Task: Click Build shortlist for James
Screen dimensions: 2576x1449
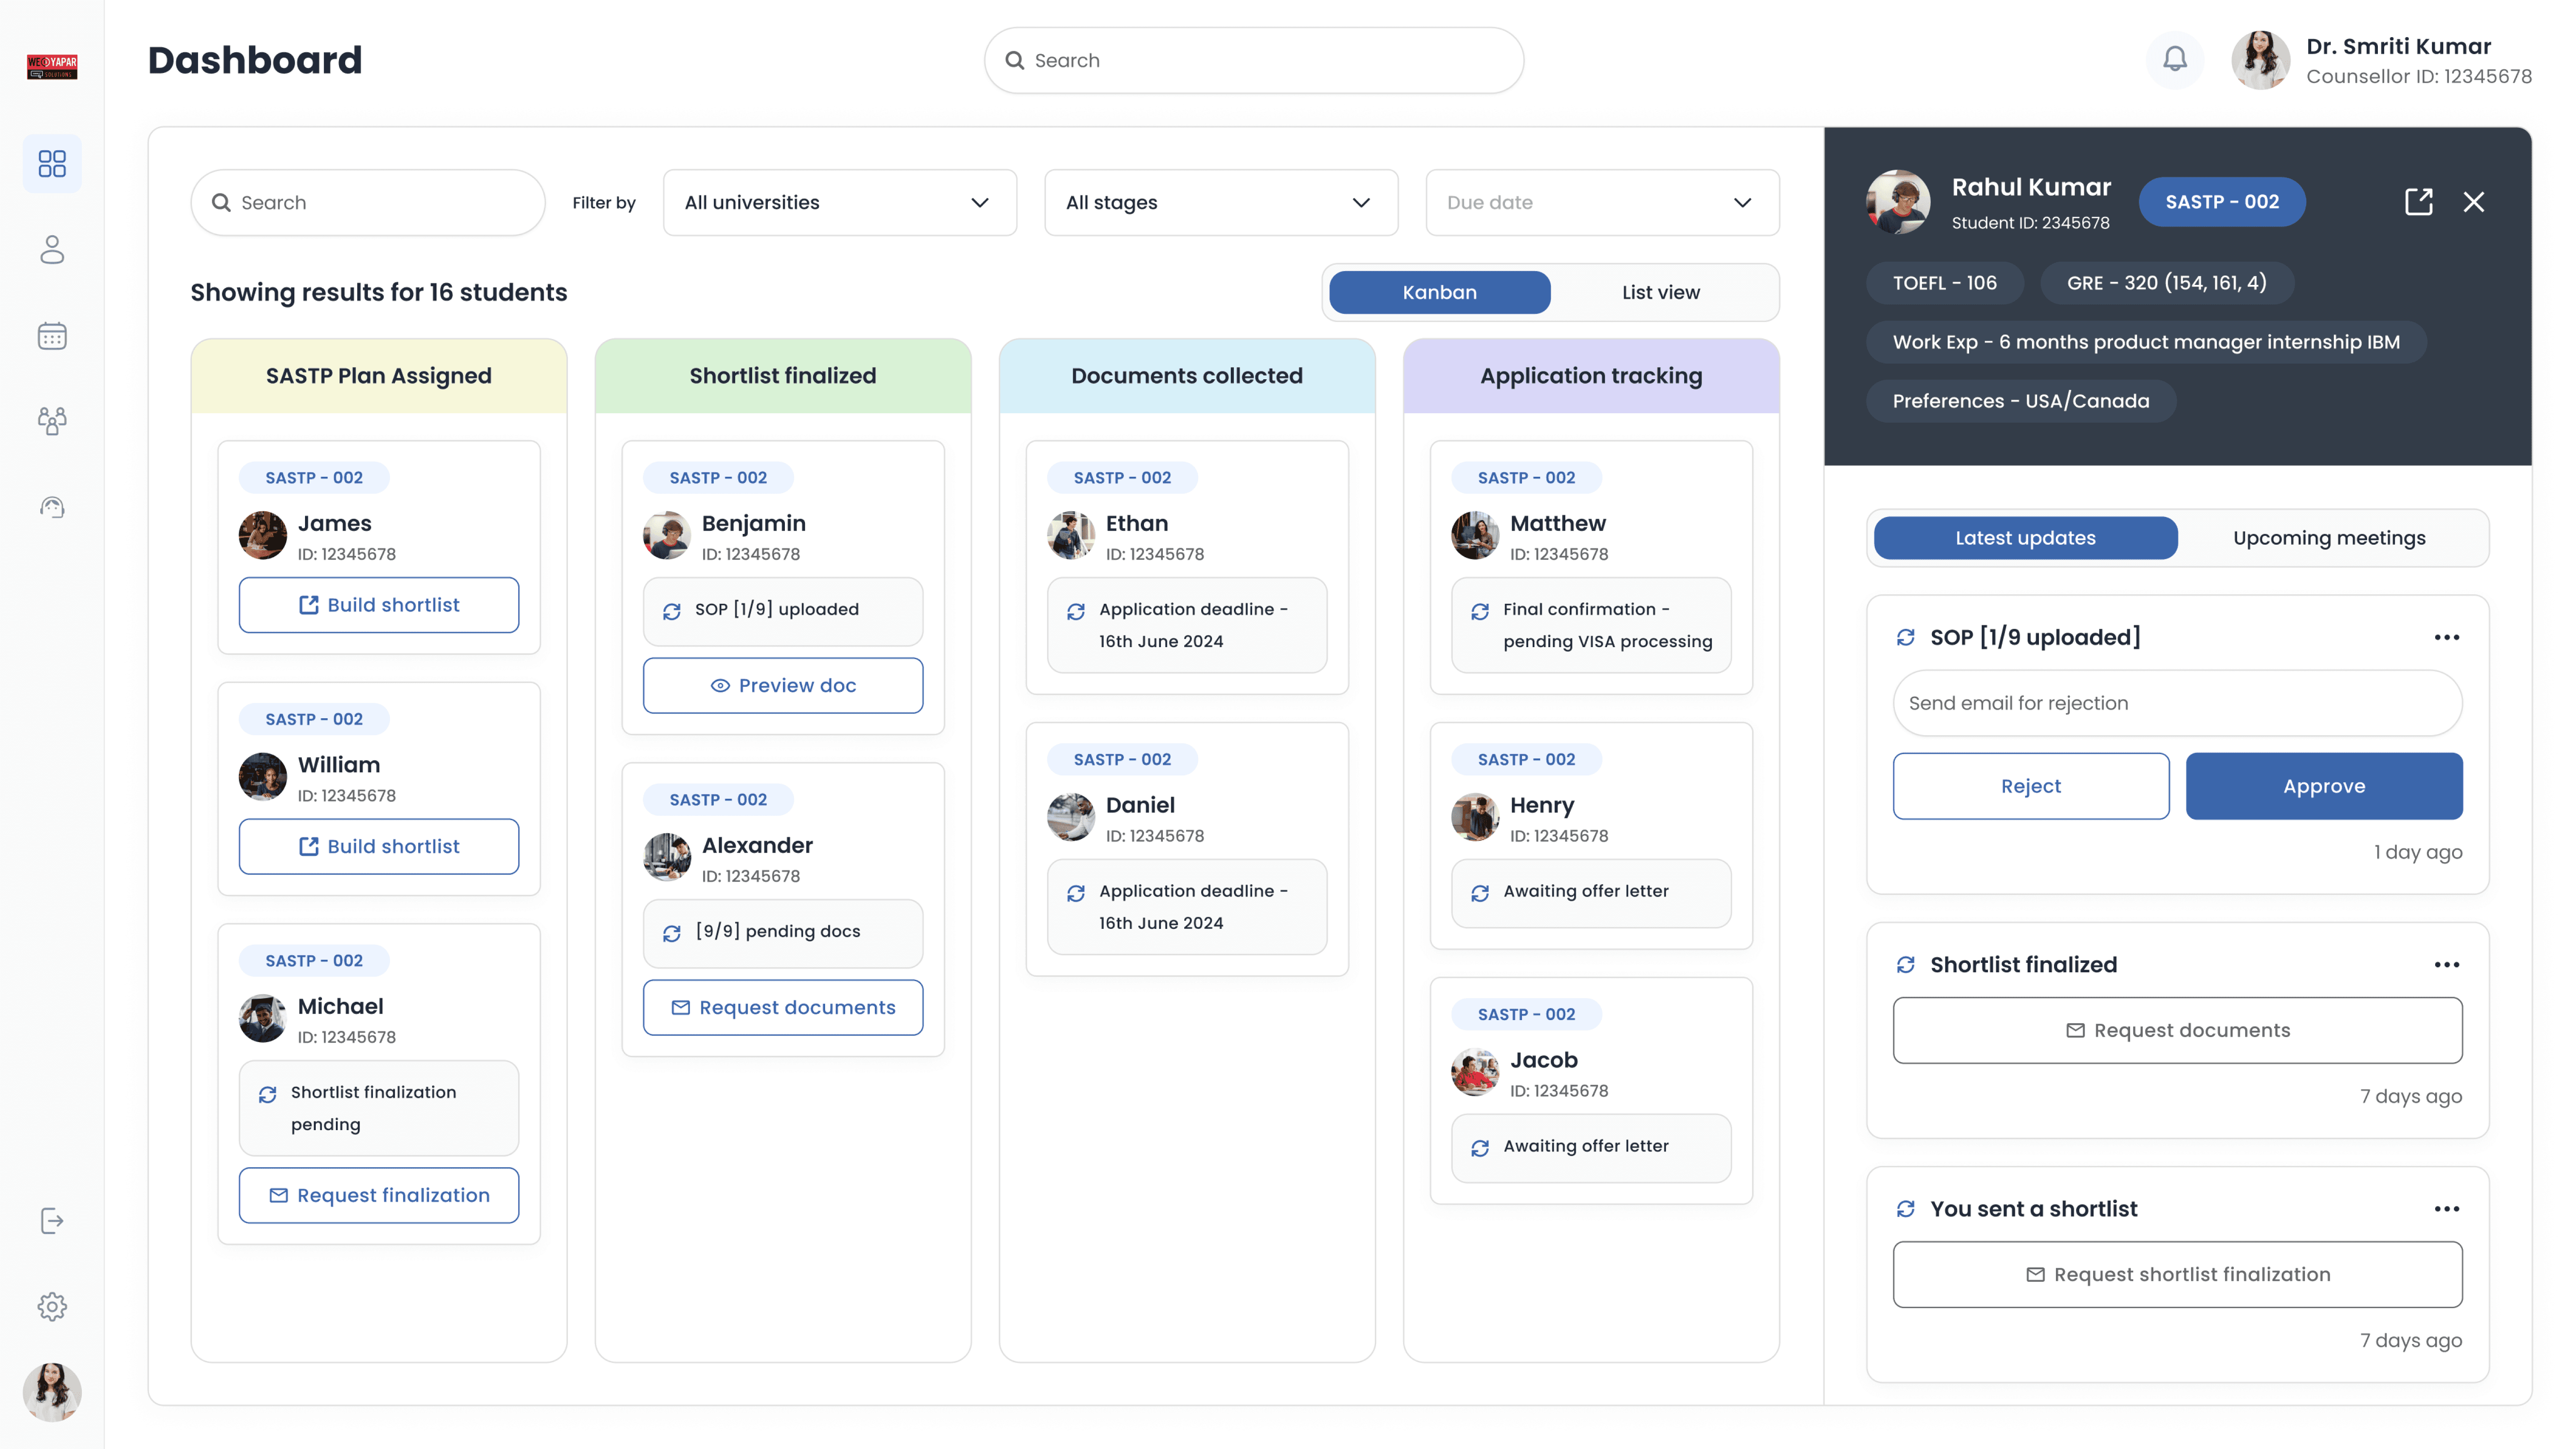Action: coord(378,605)
